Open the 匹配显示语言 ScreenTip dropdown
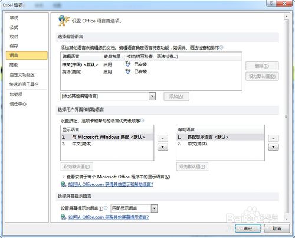 pos(154,208)
